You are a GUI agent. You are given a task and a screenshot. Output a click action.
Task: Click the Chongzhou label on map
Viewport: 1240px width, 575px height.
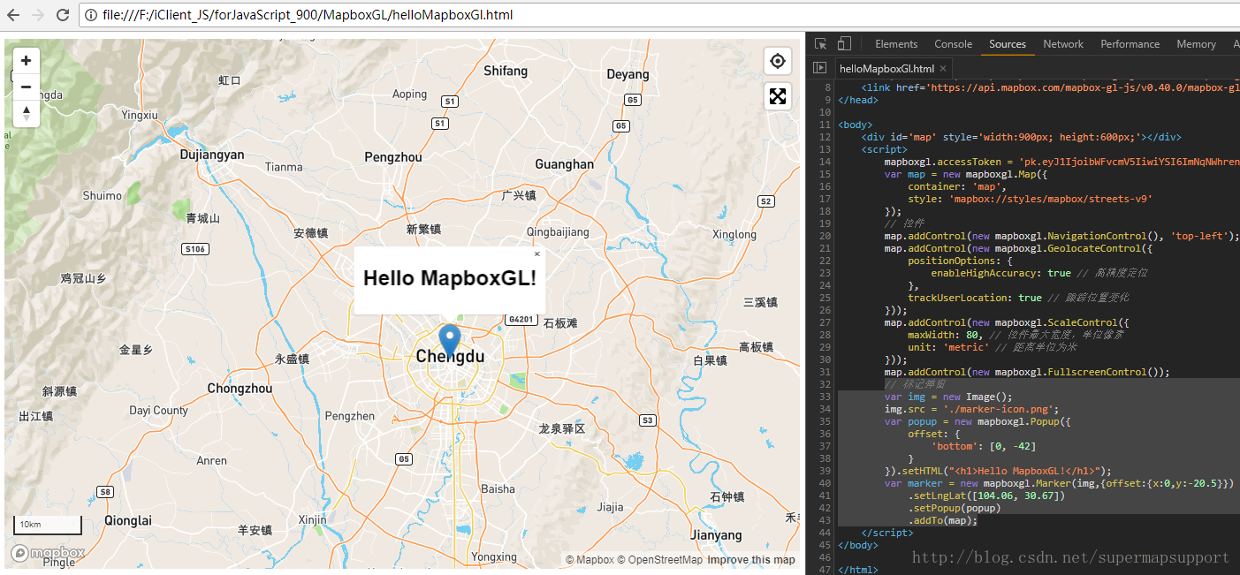(240, 388)
